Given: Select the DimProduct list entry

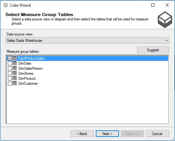Looking at the screenshot, I should (27, 79).
